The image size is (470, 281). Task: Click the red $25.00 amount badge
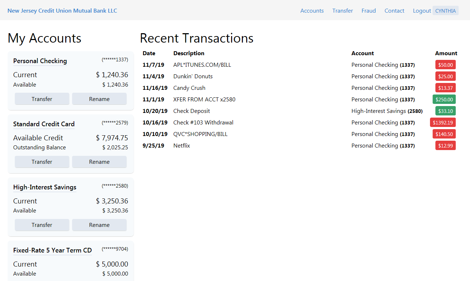(x=445, y=76)
